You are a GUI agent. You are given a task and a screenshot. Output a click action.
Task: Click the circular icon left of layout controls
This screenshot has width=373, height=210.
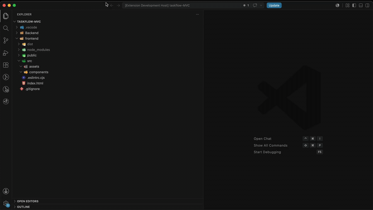point(337,5)
